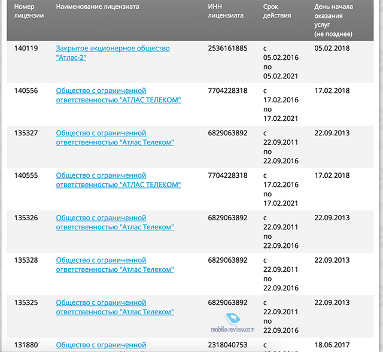Click start date 22.09.2013 in license 135326 row
This screenshot has height=352, width=383.
pyautogui.click(x=332, y=218)
